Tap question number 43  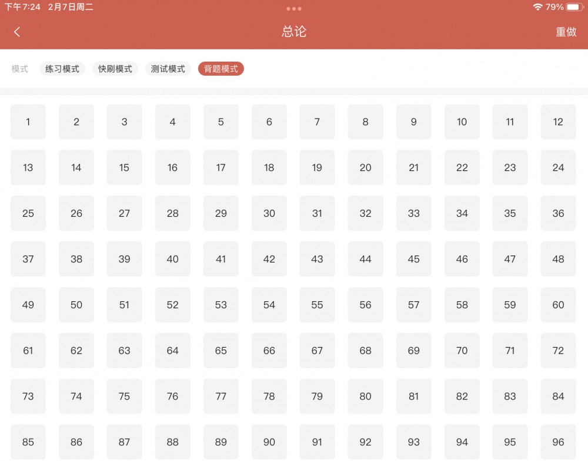(x=318, y=259)
